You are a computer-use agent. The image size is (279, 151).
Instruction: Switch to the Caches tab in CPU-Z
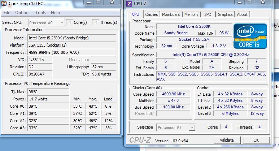pos(152,14)
